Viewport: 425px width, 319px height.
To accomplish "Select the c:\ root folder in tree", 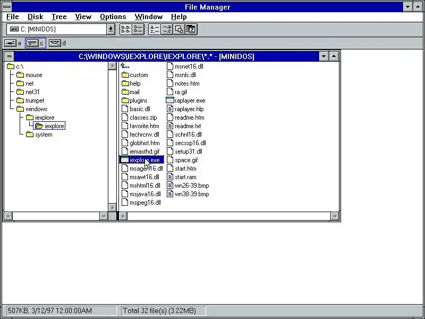I will [x=15, y=66].
